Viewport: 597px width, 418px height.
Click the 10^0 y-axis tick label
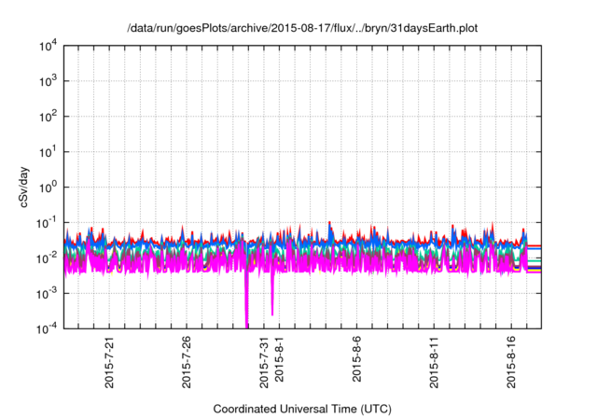[49, 187]
